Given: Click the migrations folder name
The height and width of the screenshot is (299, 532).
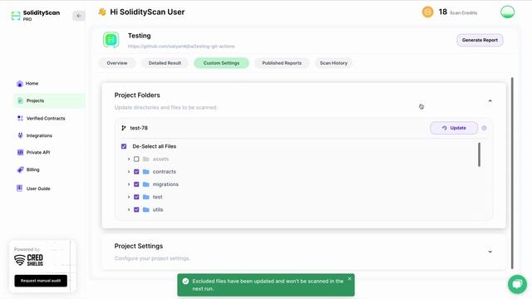Looking at the screenshot, I should point(165,184).
